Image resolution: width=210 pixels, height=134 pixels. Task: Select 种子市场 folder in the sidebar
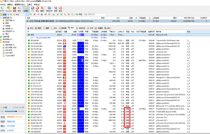5,42
